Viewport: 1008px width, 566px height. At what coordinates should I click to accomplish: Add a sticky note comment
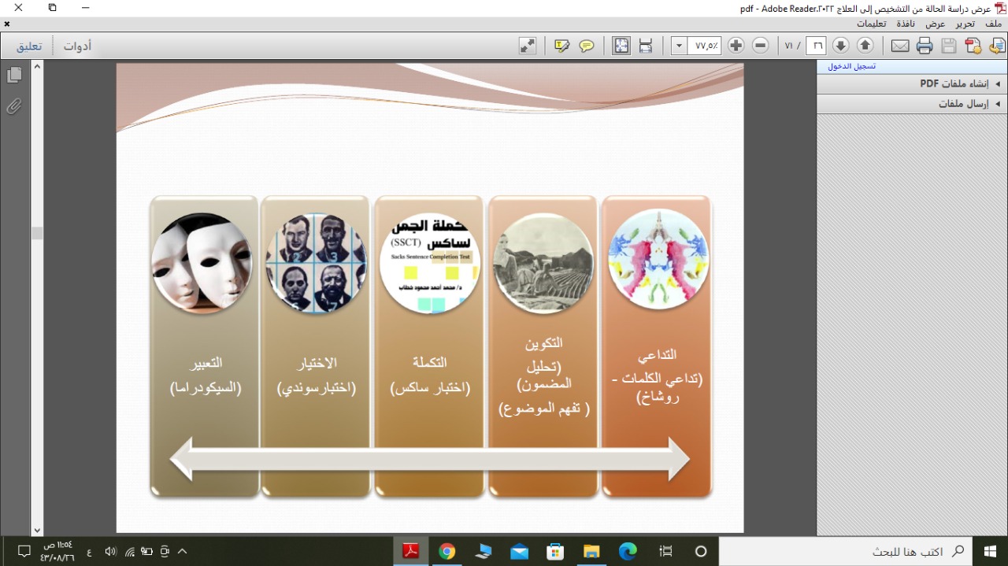click(587, 46)
